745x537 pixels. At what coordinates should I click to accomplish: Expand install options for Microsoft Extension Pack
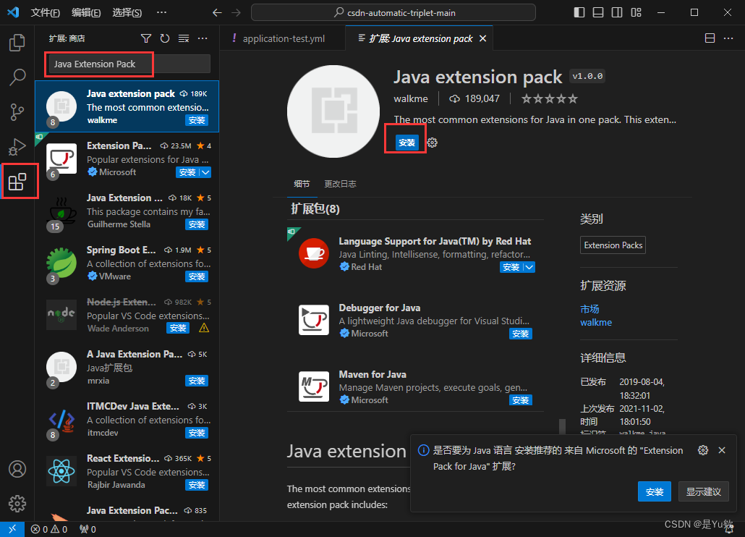point(205,172)
